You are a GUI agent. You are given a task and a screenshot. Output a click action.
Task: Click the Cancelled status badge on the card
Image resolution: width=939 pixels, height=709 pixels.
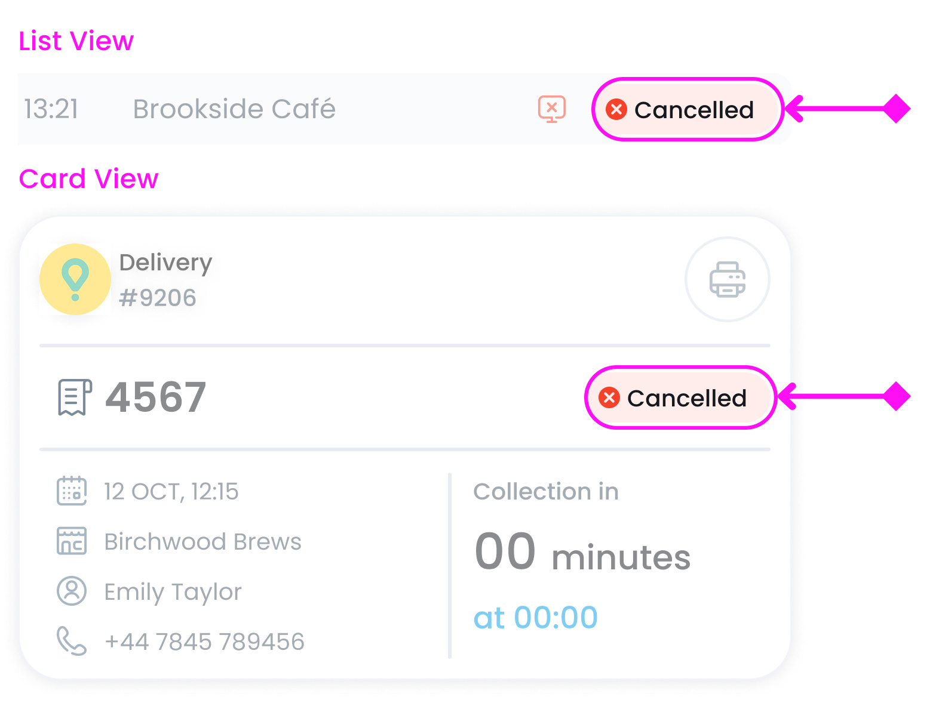pos(680,397)
